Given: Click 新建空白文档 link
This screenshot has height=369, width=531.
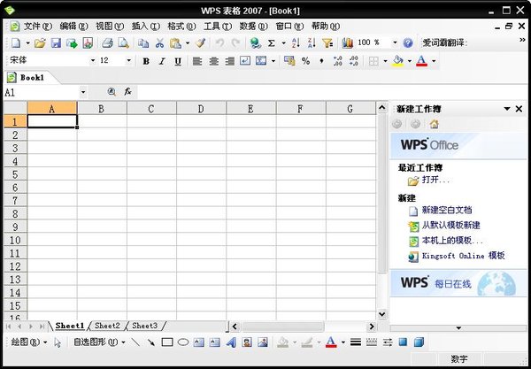Looking at the screenshot, I should (447, 210).
